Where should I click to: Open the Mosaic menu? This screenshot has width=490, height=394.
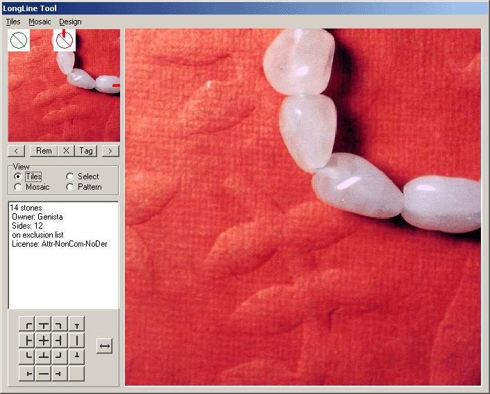click(40, 22)
